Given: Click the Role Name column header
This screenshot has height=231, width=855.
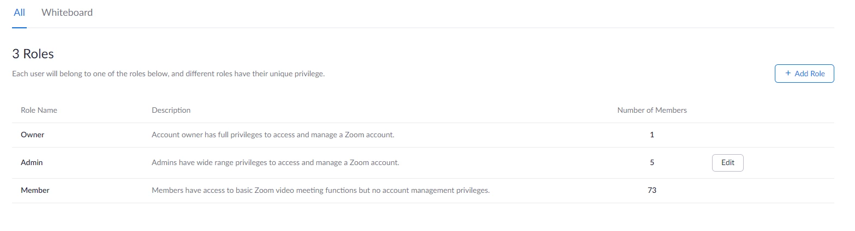Looking at the screenshot, I should (x=39, y=110).
